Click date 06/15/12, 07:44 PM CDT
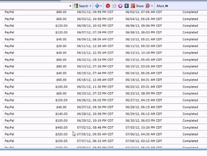Viewport: 207px width, 156px height. [95, 73]
